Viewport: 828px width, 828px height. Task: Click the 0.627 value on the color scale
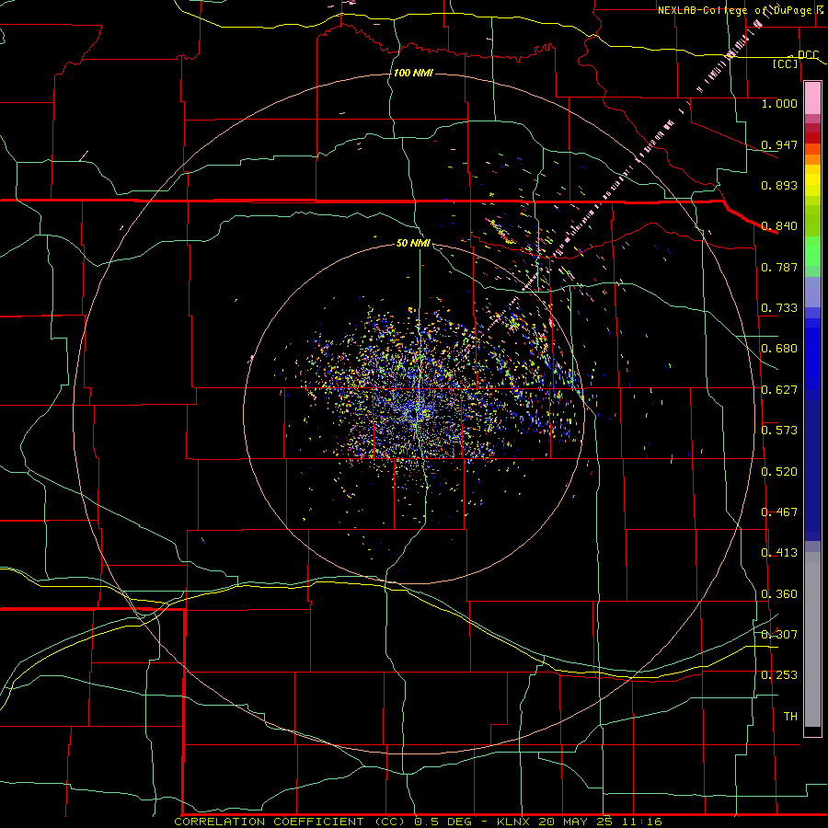point(779,390)
